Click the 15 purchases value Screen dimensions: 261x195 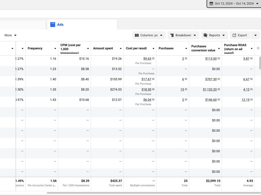[182, 89]
